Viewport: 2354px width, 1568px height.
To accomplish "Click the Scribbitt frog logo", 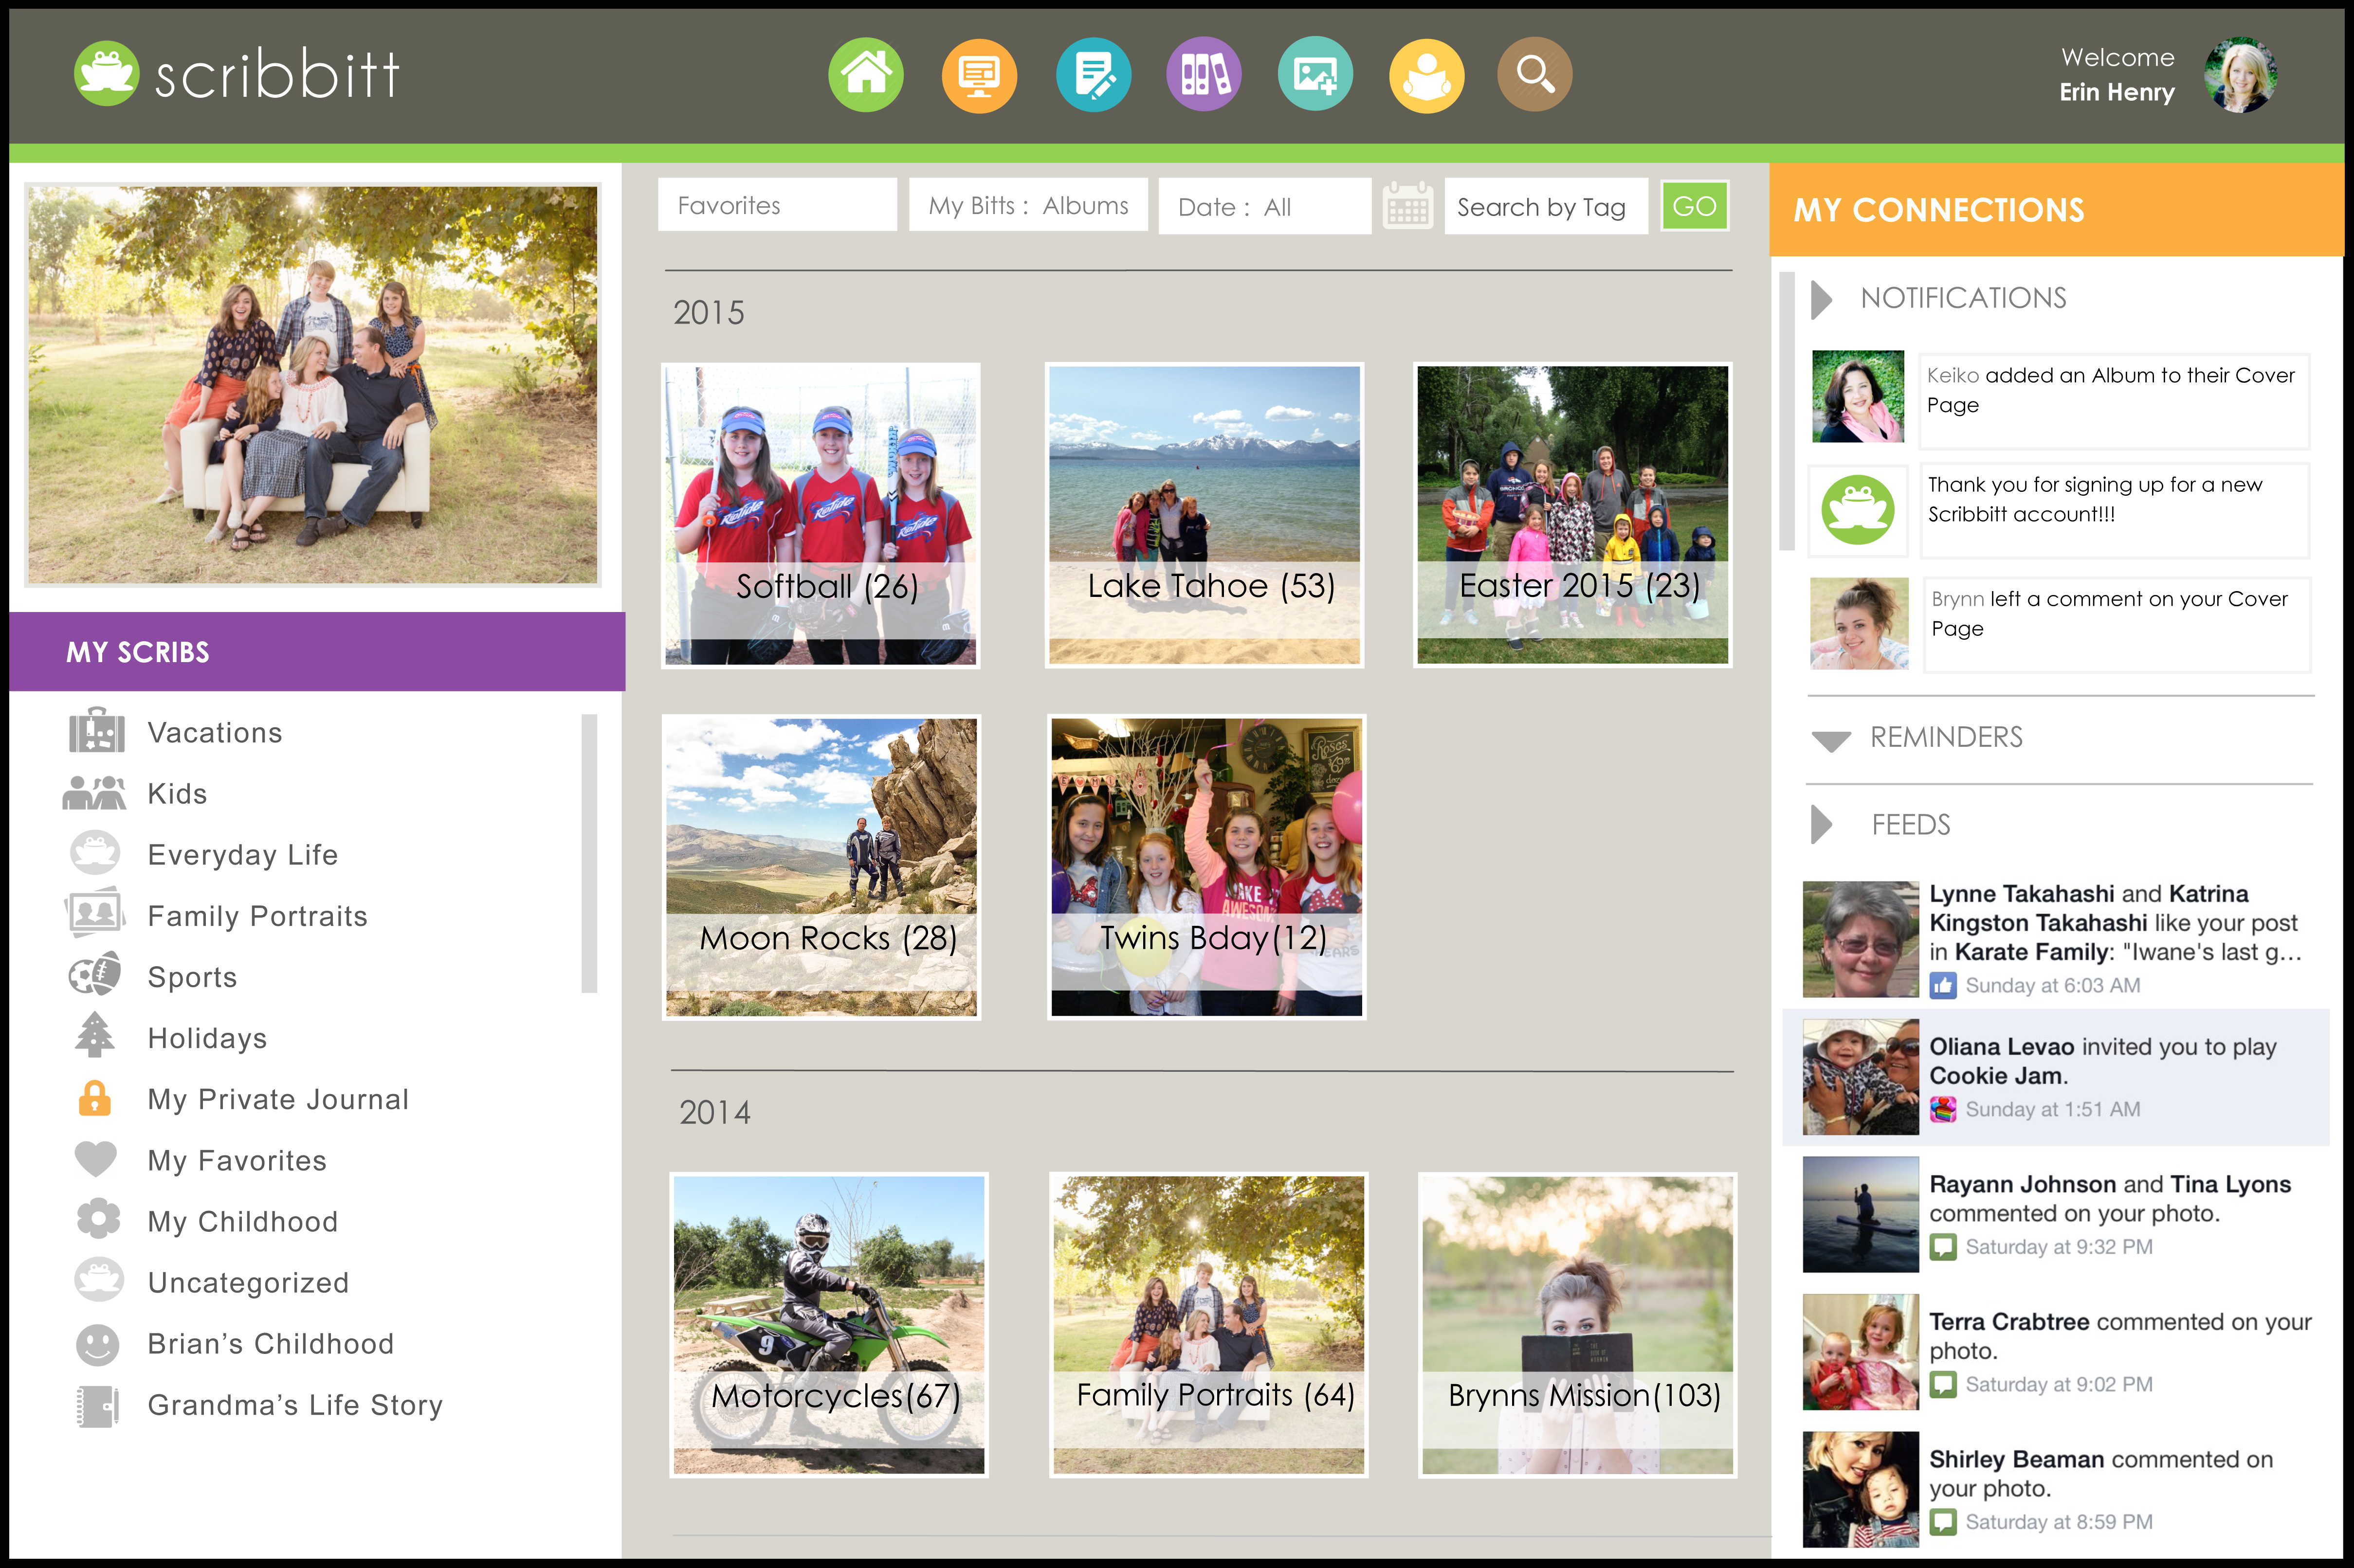I will 106,74.
